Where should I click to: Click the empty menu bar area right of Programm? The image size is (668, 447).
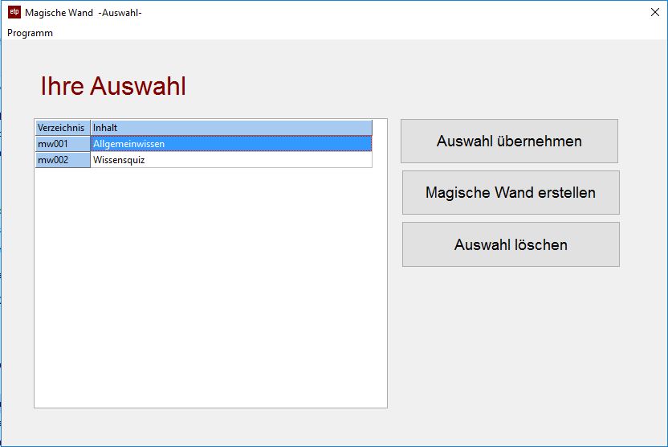321,33
